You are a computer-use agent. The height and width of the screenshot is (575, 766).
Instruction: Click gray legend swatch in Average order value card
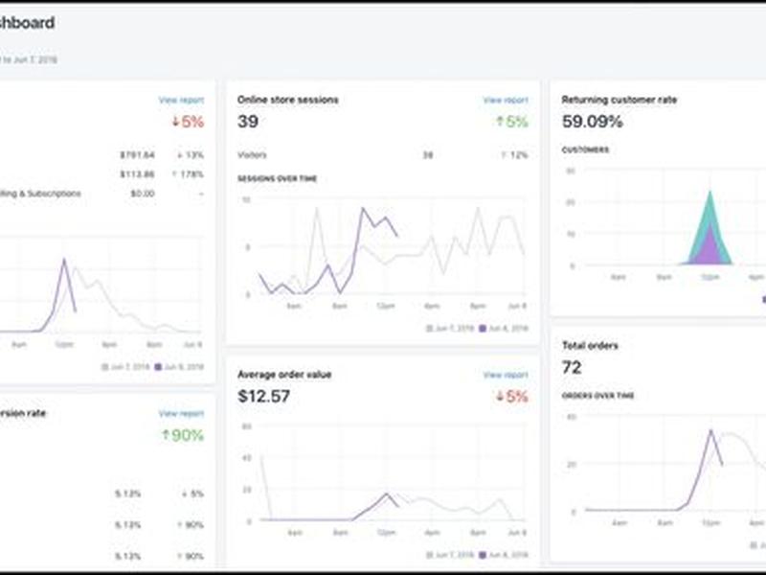[429, 555]
